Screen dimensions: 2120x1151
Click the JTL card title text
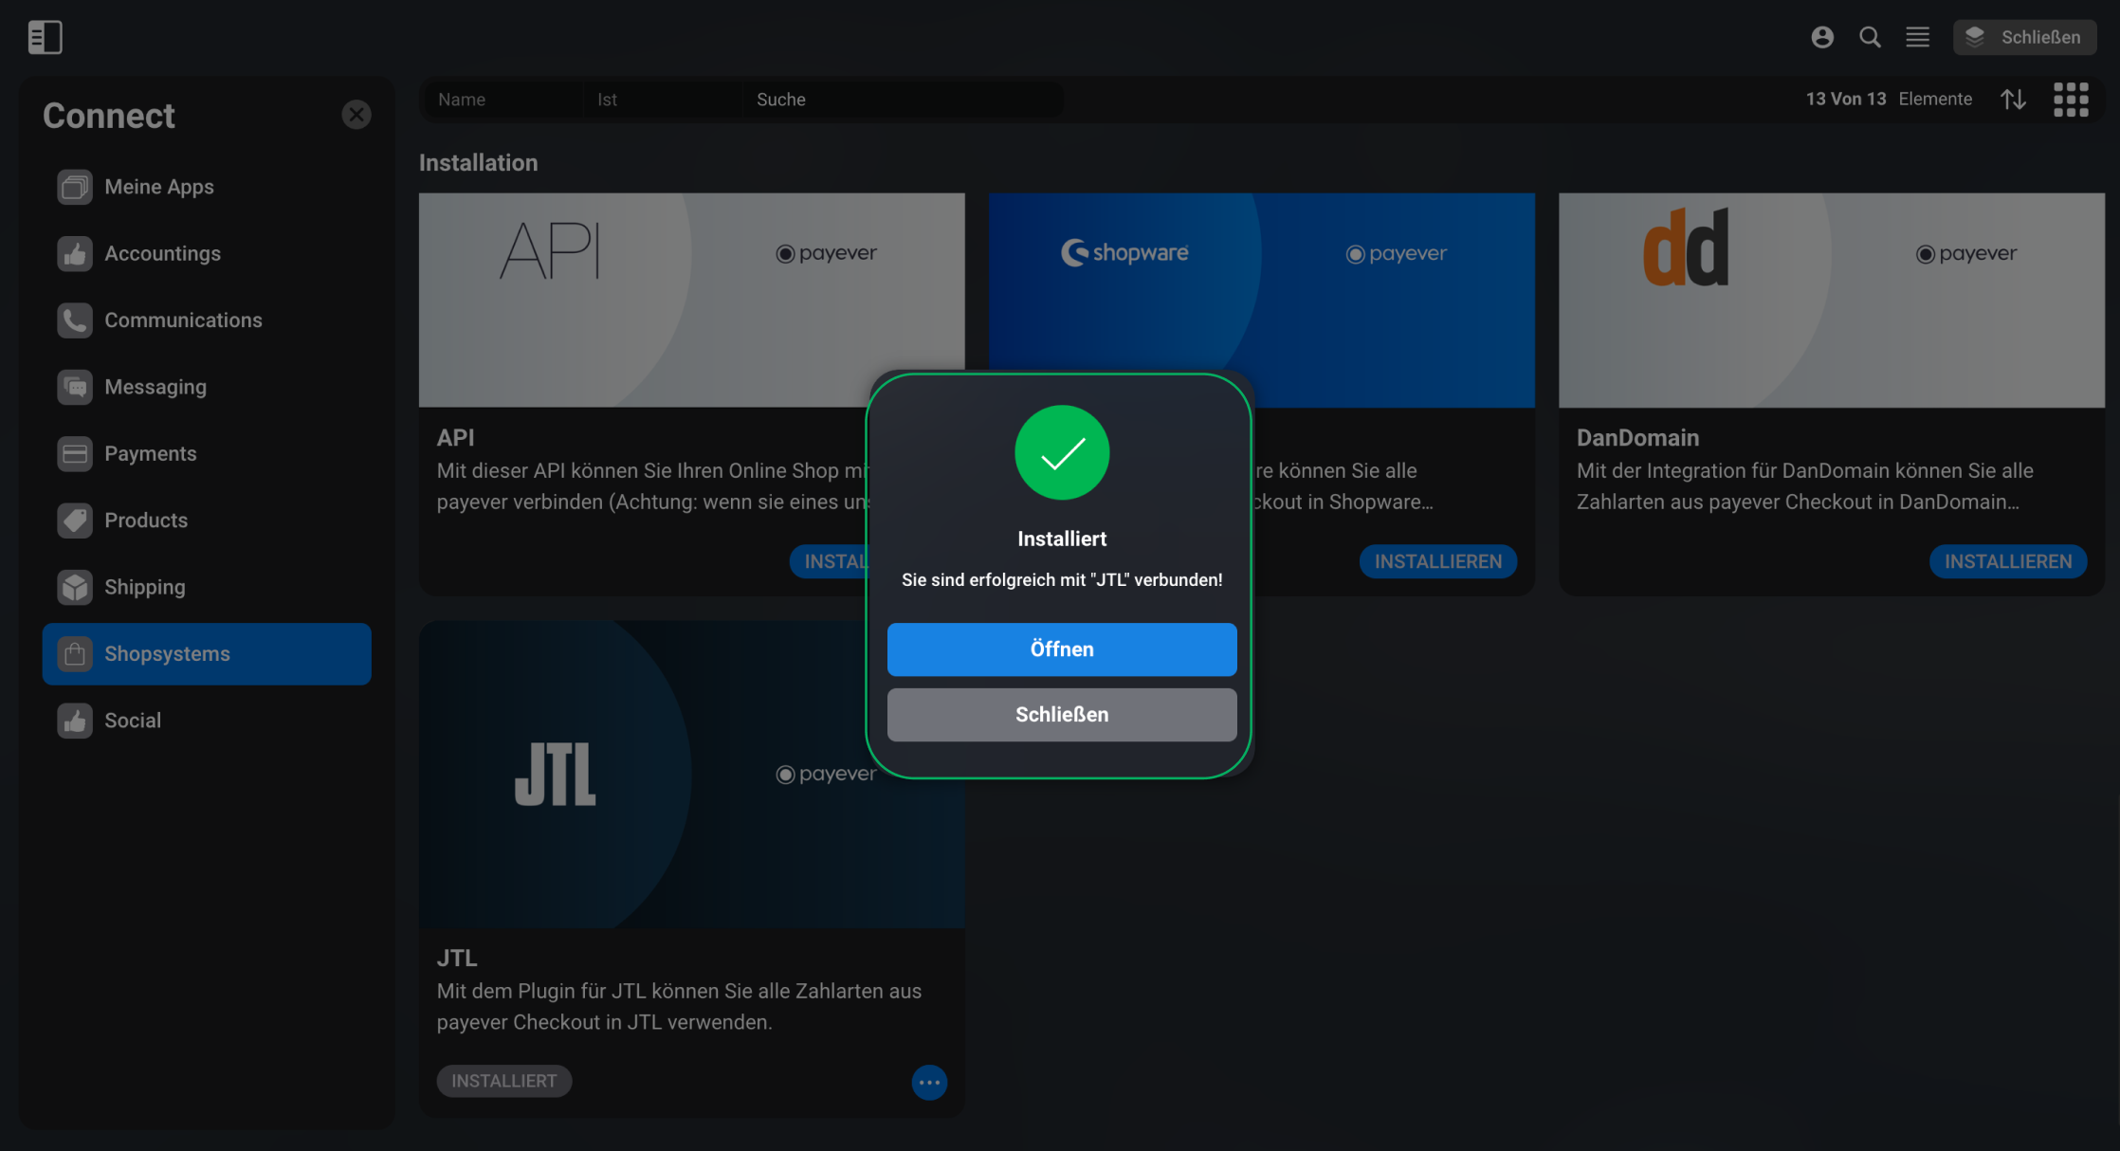point(457,959)
